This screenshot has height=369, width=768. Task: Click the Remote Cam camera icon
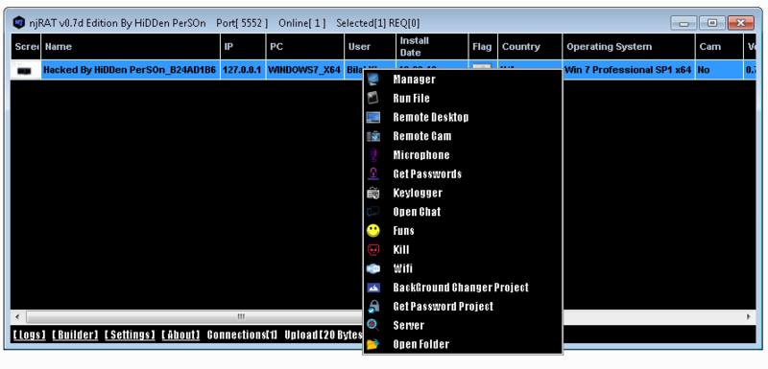point(373,136)
